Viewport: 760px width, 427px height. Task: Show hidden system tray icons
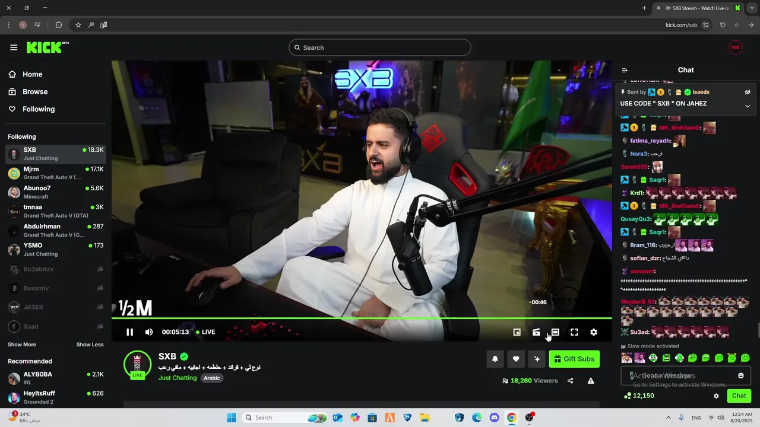pyautogui.click(x=668, y=418)
